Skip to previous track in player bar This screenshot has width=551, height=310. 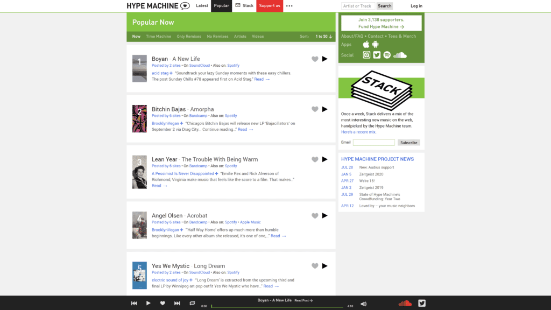point(134,304)
